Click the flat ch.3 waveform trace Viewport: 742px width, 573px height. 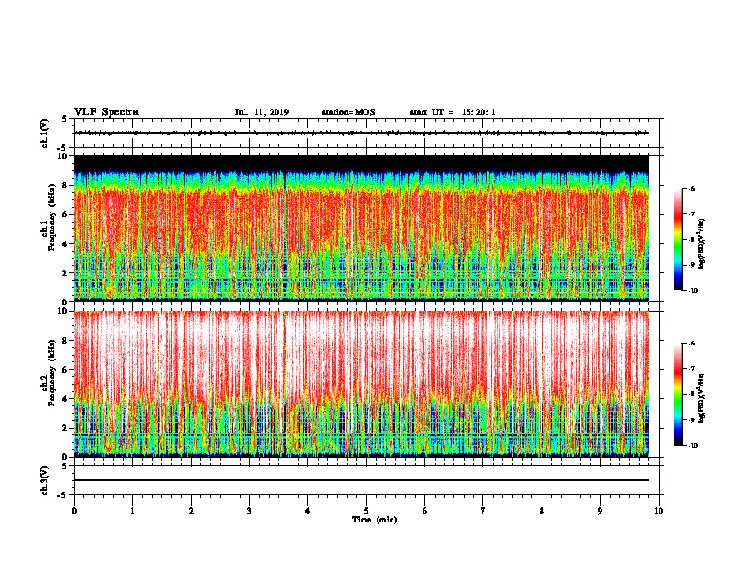click(362, 480)
